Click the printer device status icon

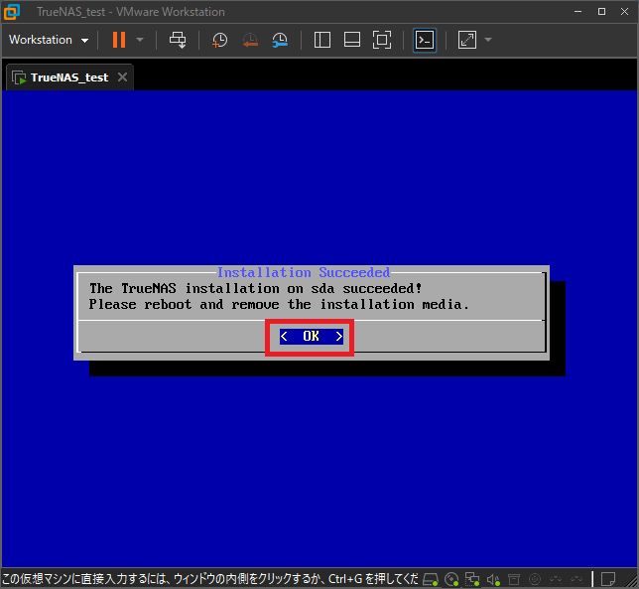[x=514, y=579]
